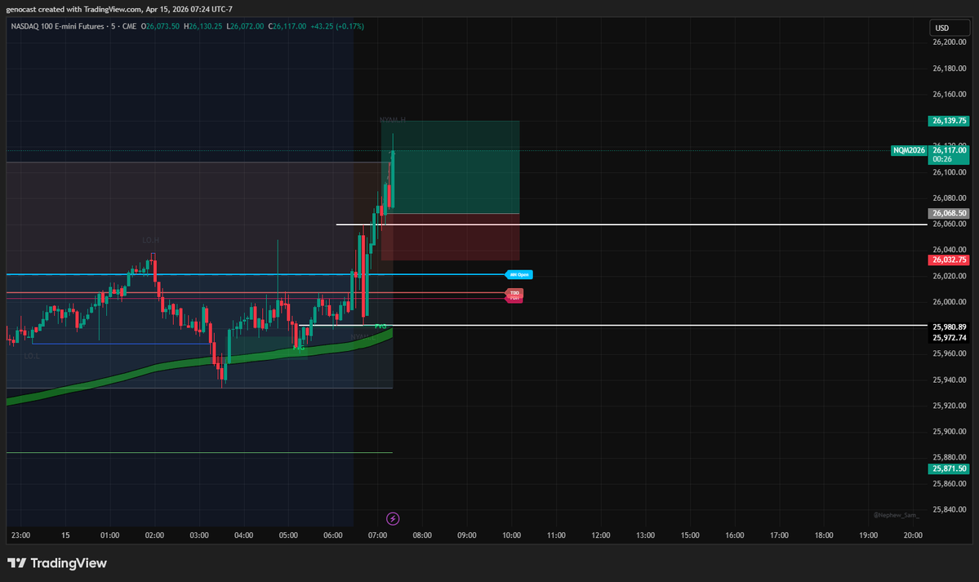Click the 10:00 time axis label
Screen dimensions: 979x582
[511, 535]
